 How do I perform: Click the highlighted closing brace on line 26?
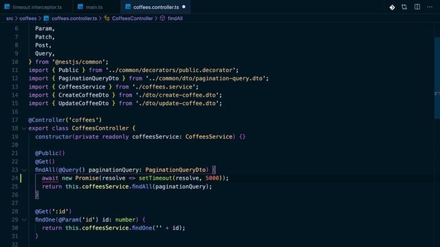(x=36, y=195)
